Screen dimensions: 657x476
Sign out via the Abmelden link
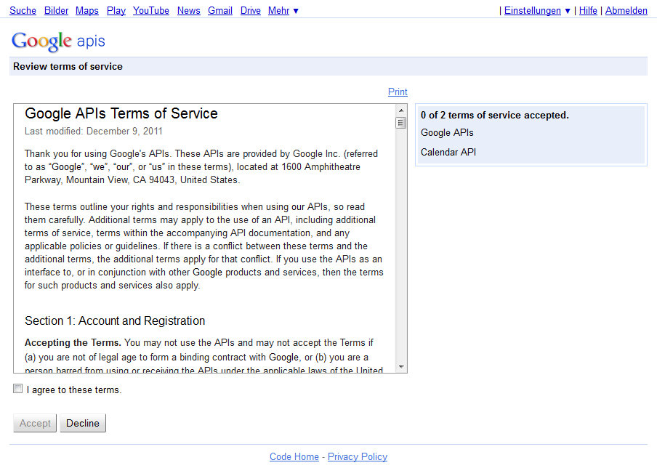pyautogui.click(x=626, y=10)
